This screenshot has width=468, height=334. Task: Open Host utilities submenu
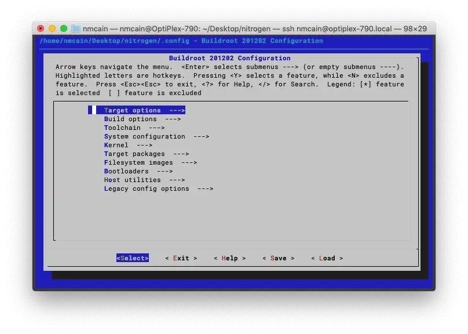[x=144, y=180]
